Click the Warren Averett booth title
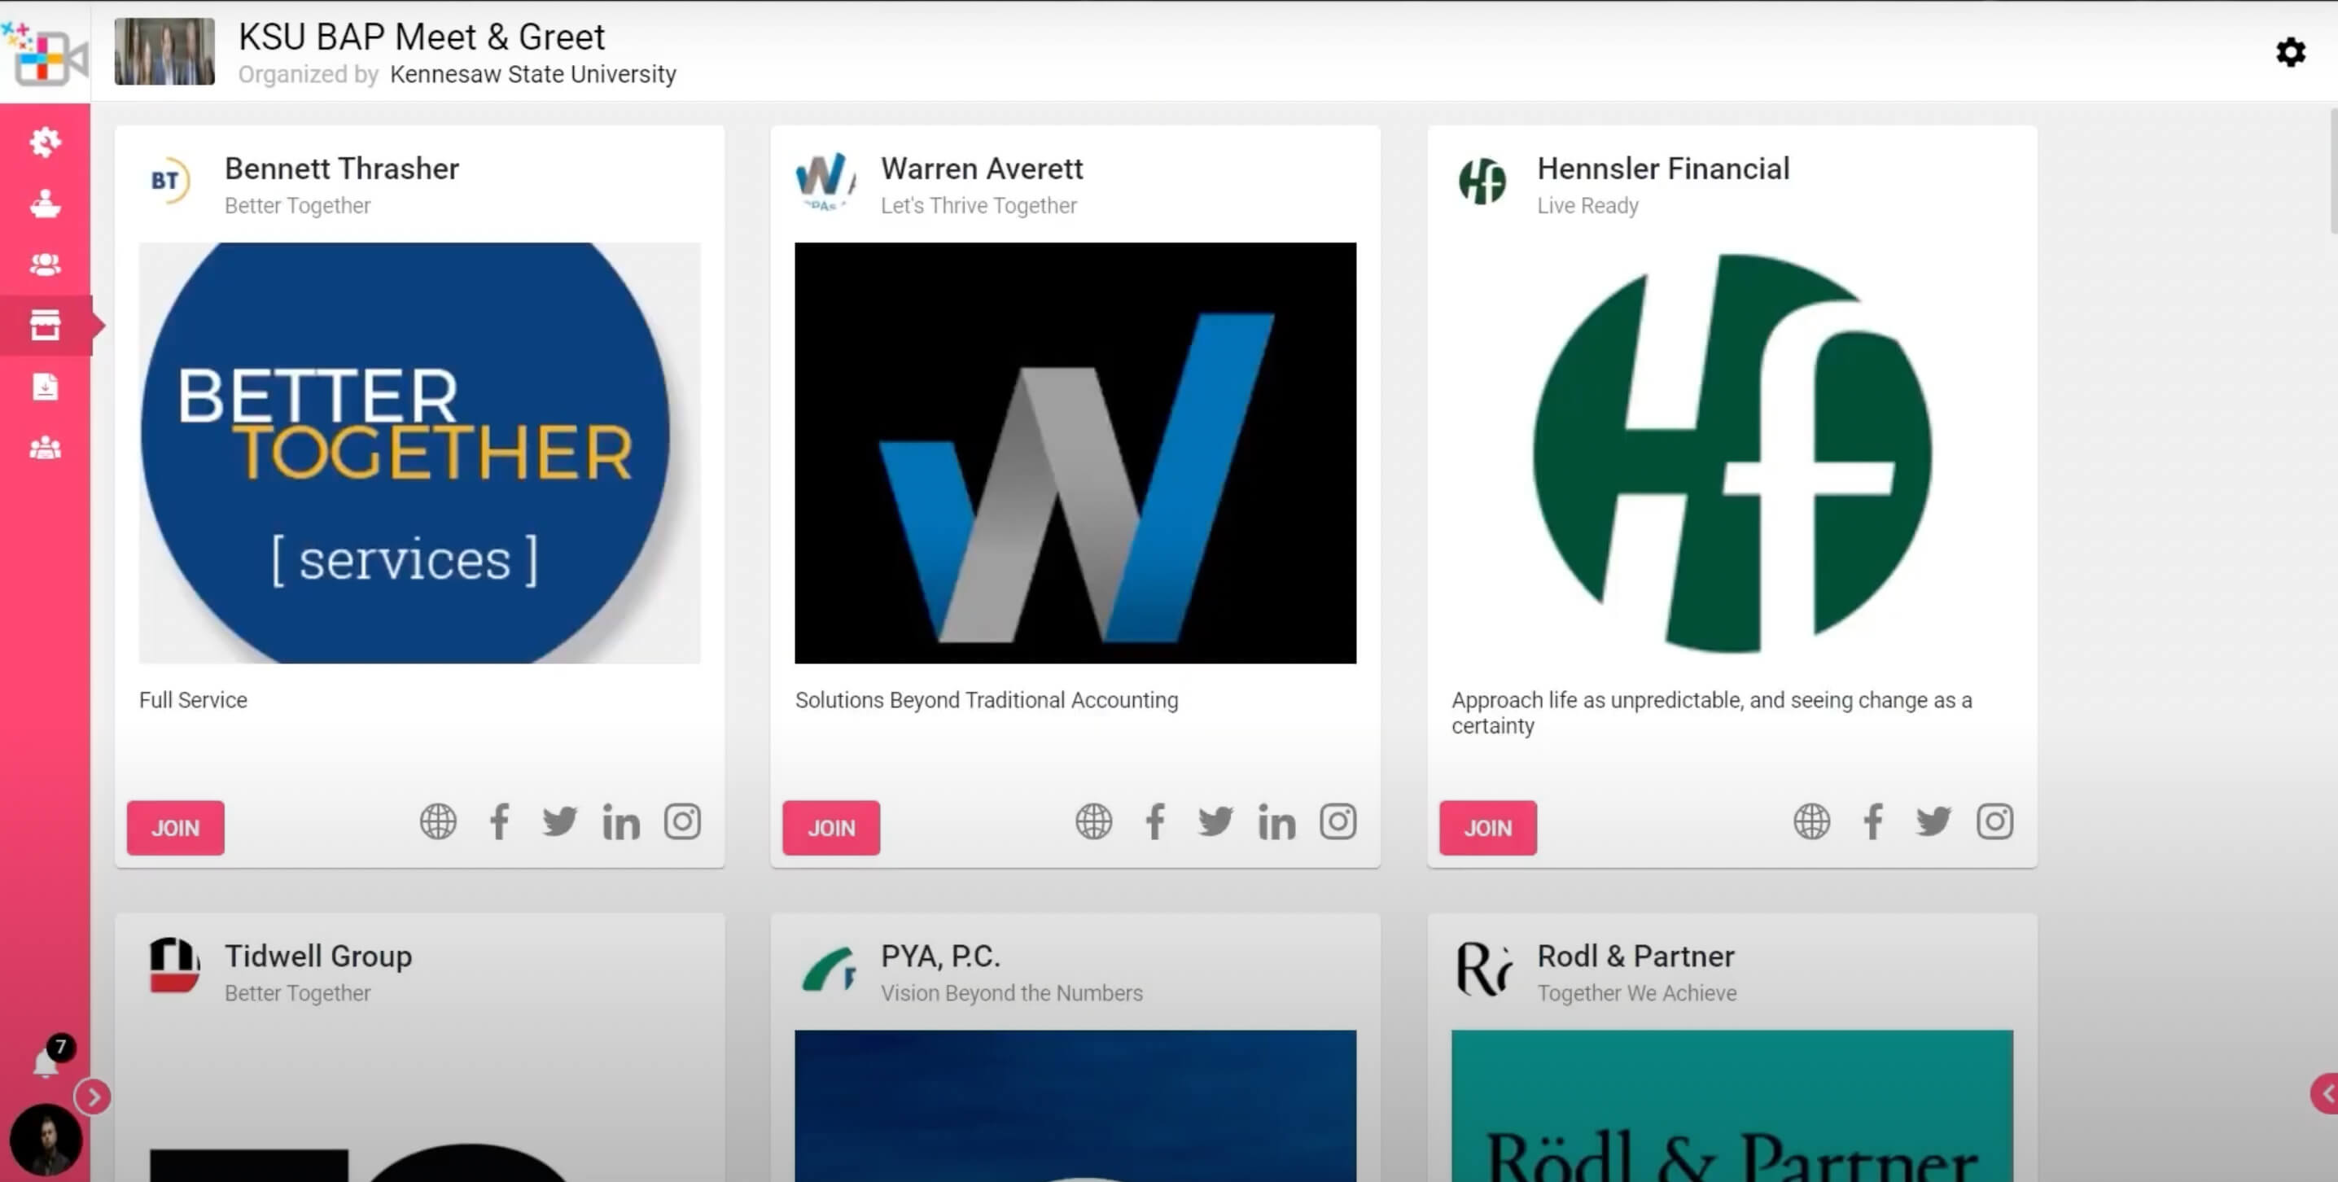2338x1182 pixels. click(982, 169)
